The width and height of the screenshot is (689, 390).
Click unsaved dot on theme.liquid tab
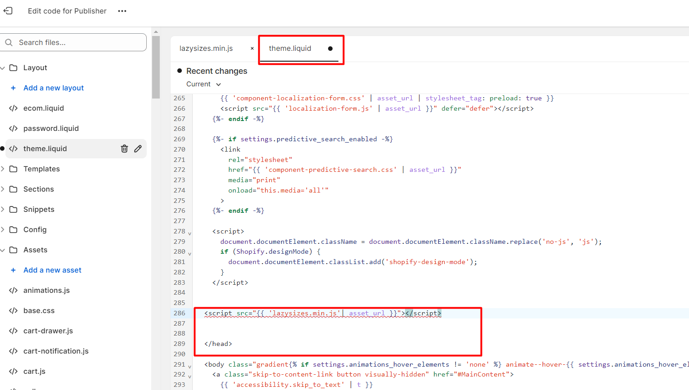(x=330, y=49)
